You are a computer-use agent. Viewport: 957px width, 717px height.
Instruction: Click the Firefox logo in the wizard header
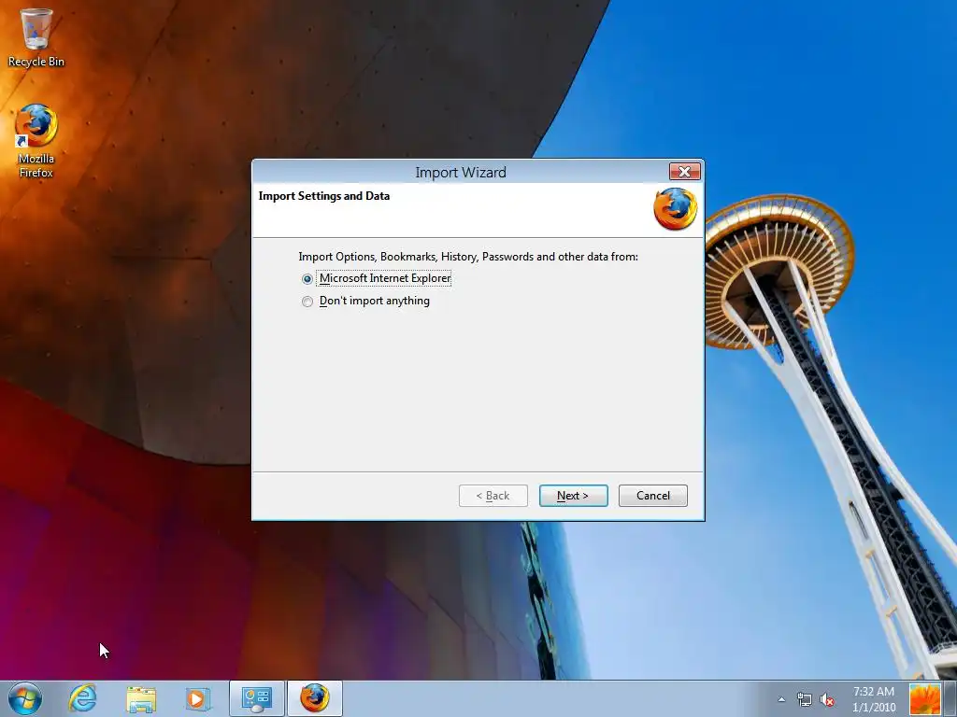(x=675, y=209)
